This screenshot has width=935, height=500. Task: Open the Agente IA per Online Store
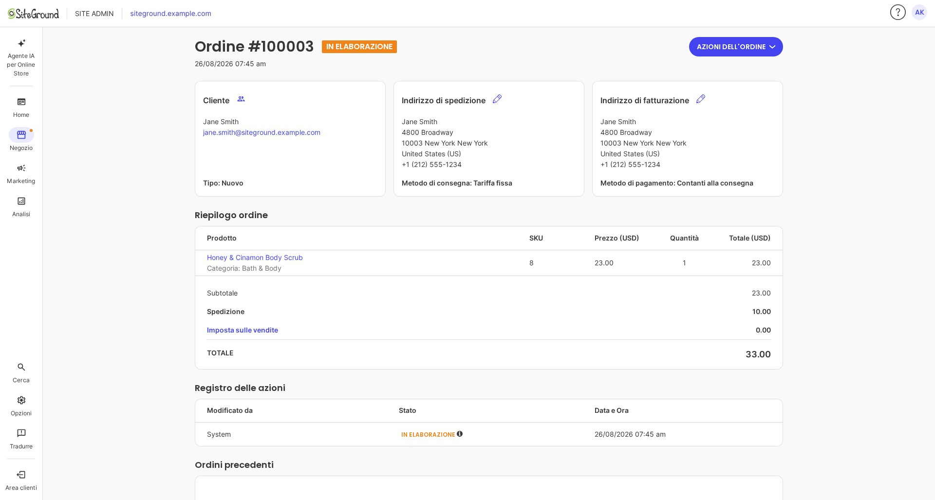(21, 57)
